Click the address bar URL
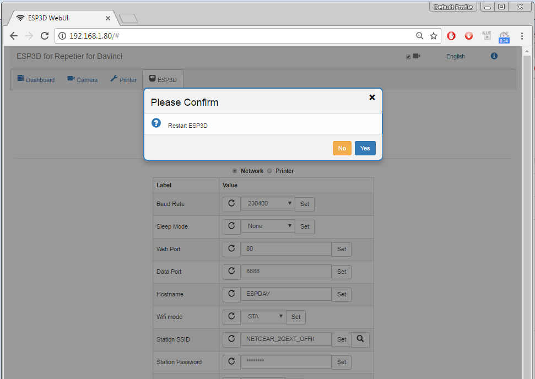Image resolution: width=535 pixels, height=379 pixels. [94, 36]
